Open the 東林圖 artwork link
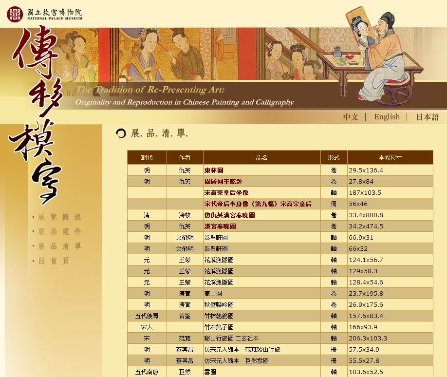This screenshot has height=377, width=447. pyautogui.click(x=214, y=170)
